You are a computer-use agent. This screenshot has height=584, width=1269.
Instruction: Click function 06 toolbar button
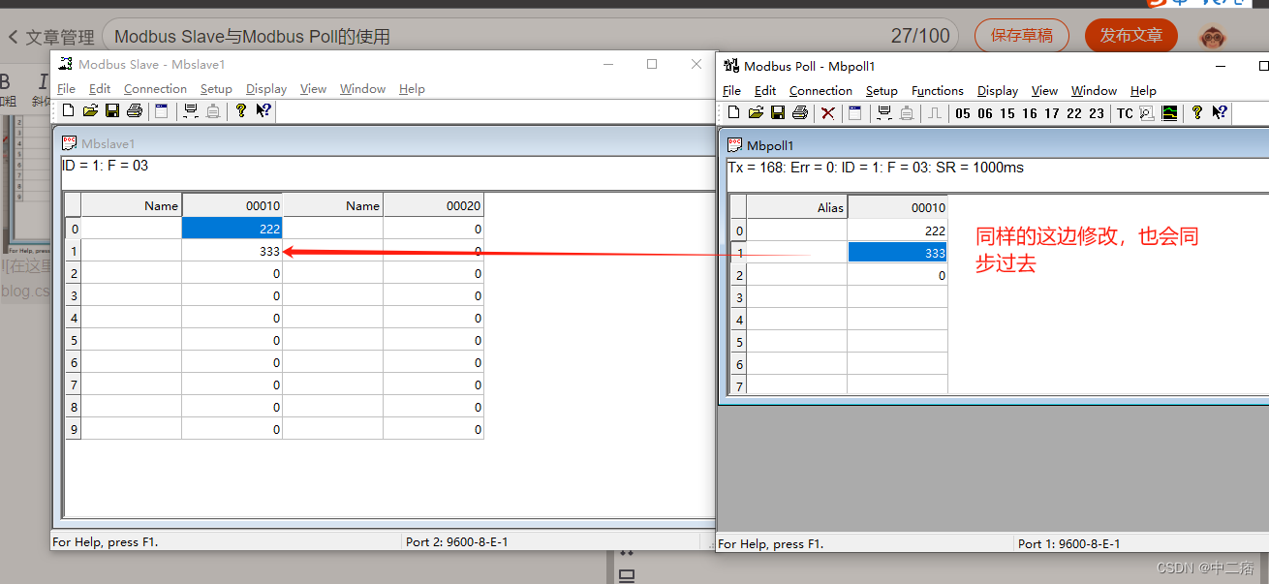(985, 113)
